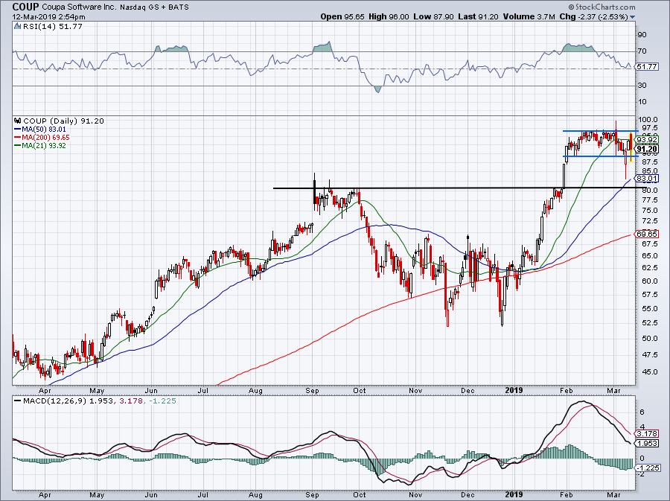This screenshot has width=670, height=501.
Task: Click the COUP (Daily) 91.20 legend text
Action: [63, 121]
